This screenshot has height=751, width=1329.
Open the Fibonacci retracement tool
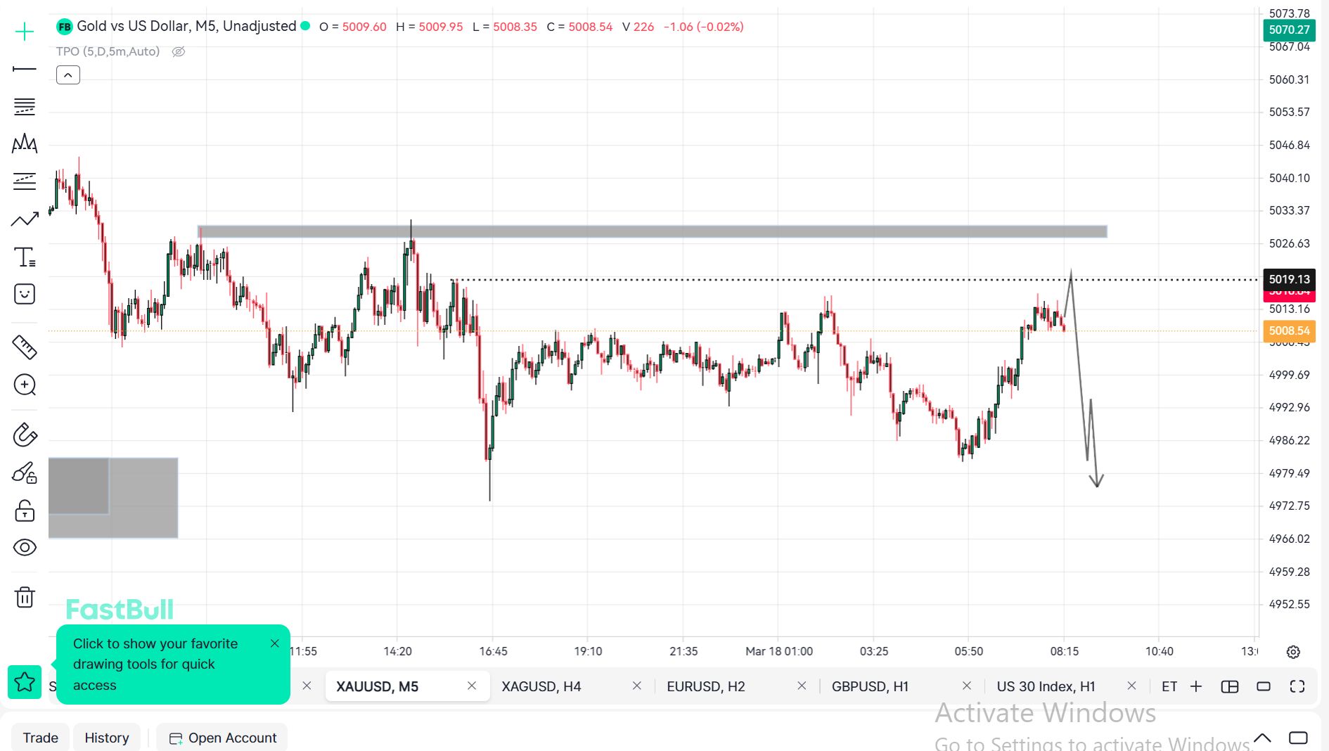[25, 107]
